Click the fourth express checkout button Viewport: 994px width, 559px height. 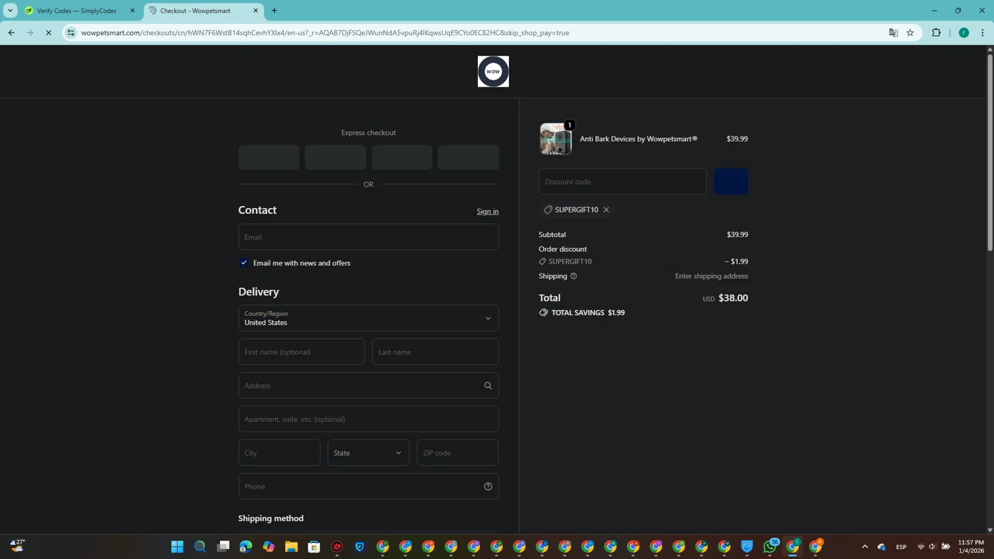[469, 158]
